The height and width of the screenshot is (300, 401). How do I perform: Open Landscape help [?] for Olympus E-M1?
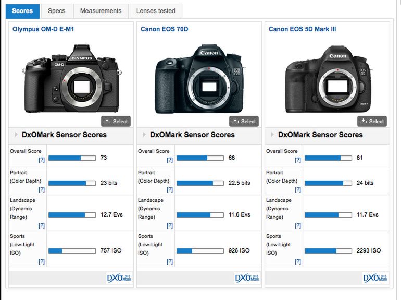pos(42,226)
